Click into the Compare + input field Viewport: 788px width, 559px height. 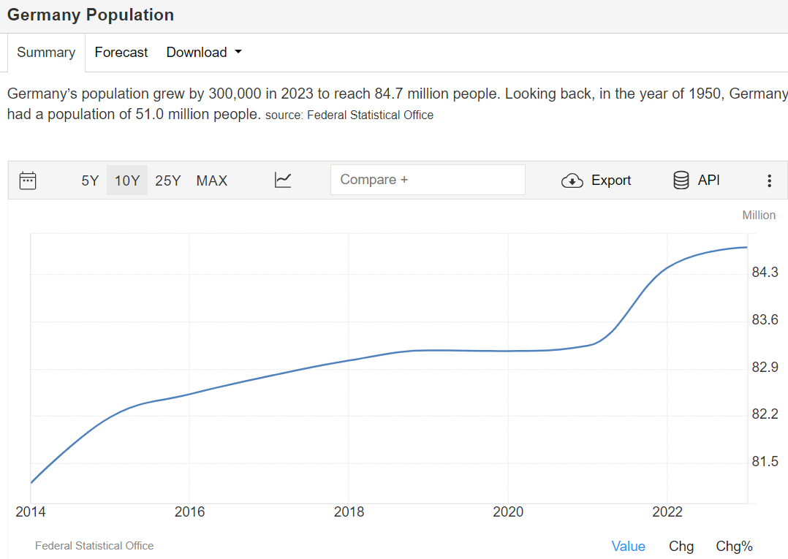[x=428, y=180]
